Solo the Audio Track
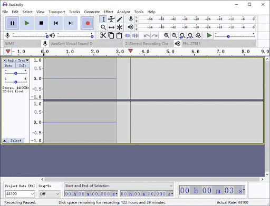270x206 pixels. click(x=23, y=65)
